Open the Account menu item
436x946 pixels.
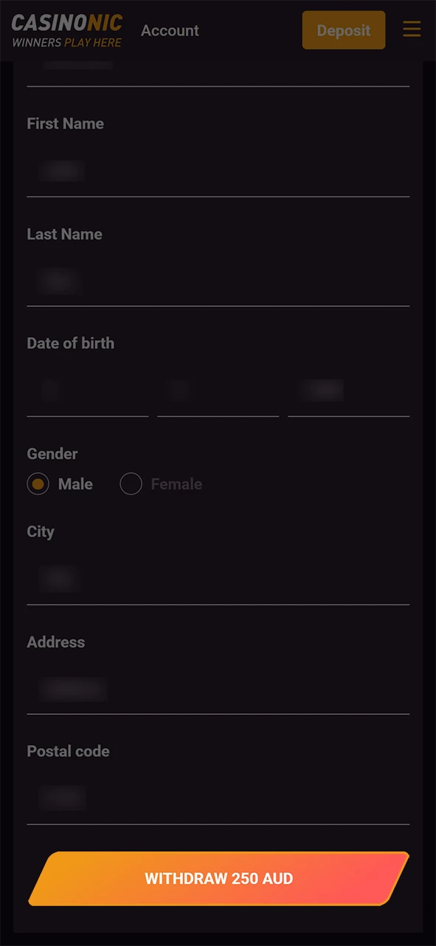pos(170,30)
